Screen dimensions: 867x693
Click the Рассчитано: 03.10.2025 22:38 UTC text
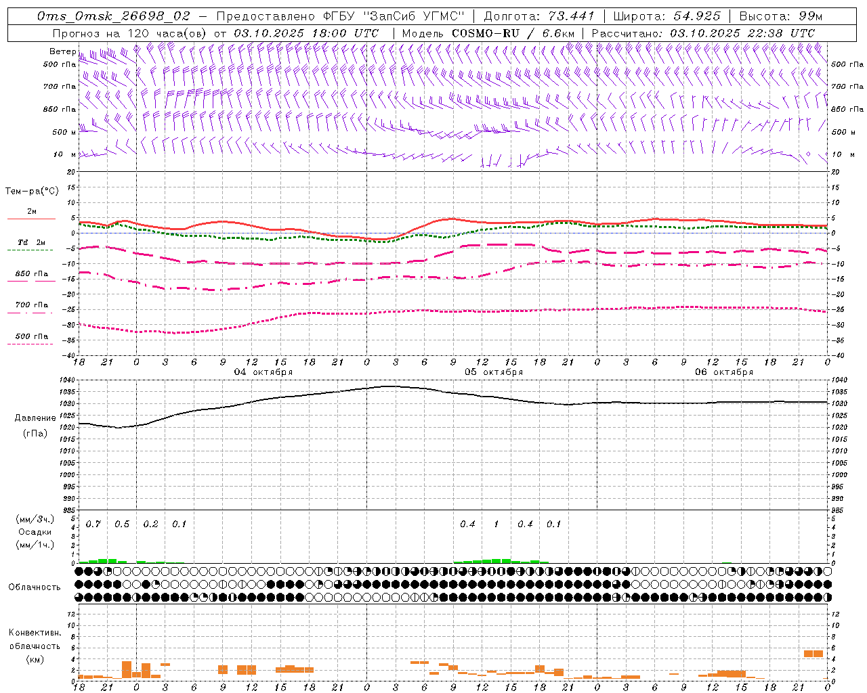(703, 33)
